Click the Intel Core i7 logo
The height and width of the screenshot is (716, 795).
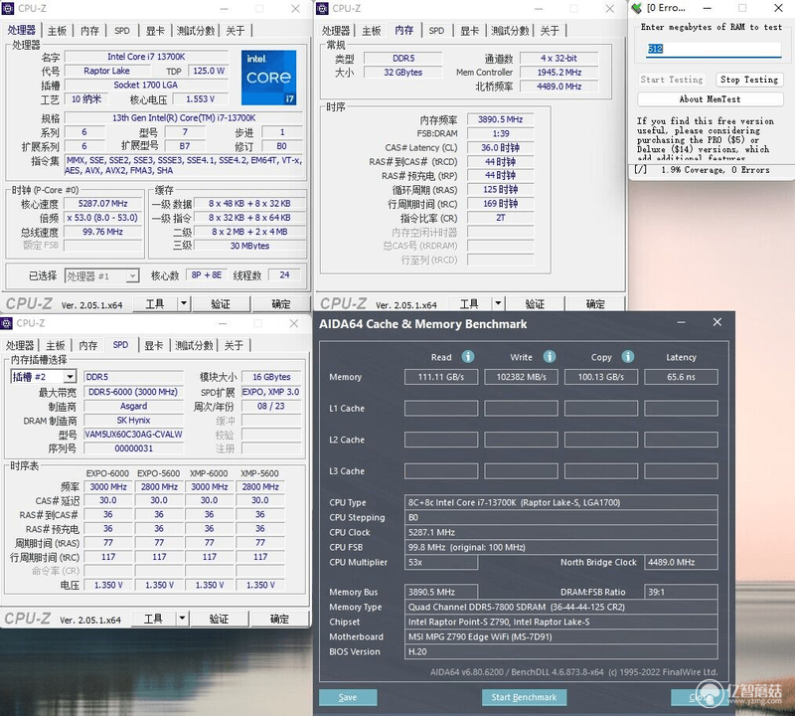pyautogui.click(x=268, y=78)
